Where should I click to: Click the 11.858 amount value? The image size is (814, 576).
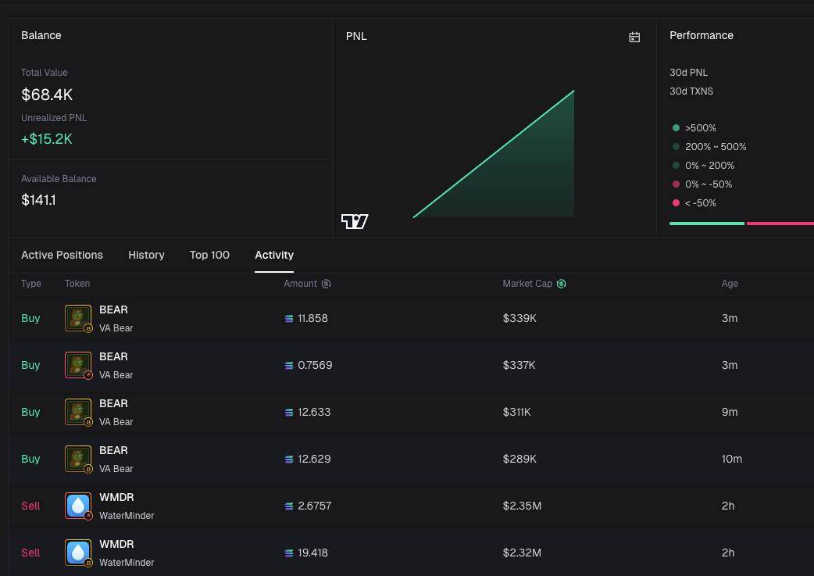pos(312,318)
